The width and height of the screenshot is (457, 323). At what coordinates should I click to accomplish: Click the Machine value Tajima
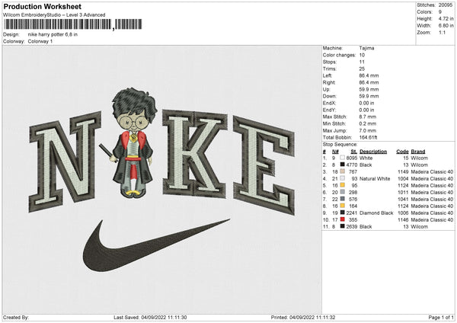click(366, 48)
